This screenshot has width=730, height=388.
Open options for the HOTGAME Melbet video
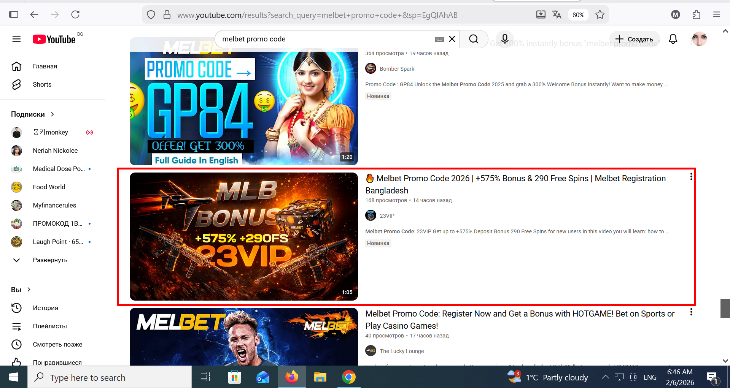point(691,312)
